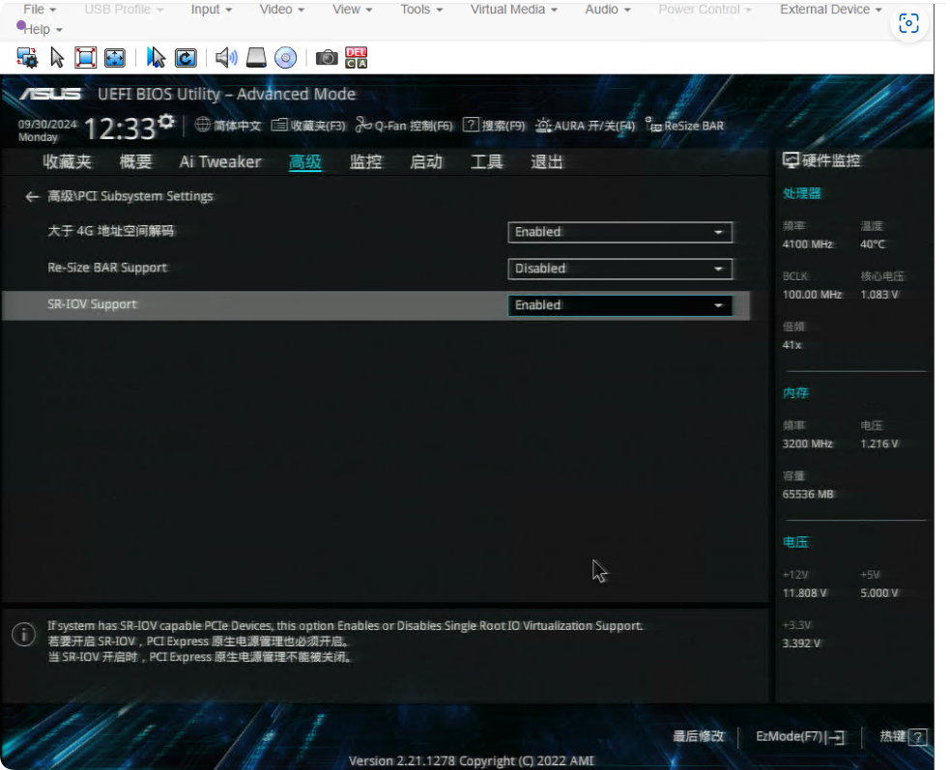Click the screen capture icon at top right
950x770 pixels.
(908, 23)
